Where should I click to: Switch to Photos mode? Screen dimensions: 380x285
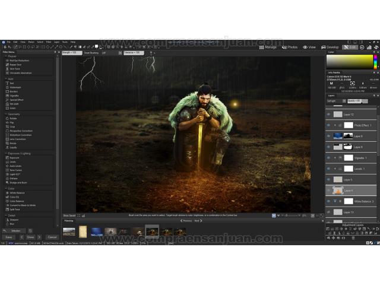(290, 47)
